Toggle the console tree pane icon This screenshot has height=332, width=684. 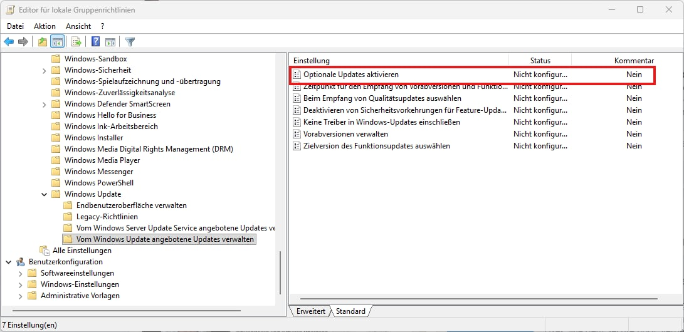click(x=57, y=42)
